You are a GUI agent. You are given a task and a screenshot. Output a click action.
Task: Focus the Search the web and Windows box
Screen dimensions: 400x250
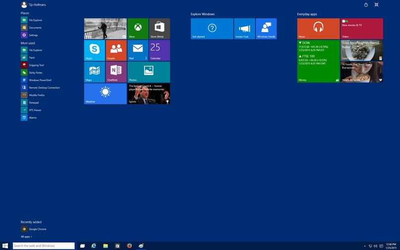coord(44,246)
